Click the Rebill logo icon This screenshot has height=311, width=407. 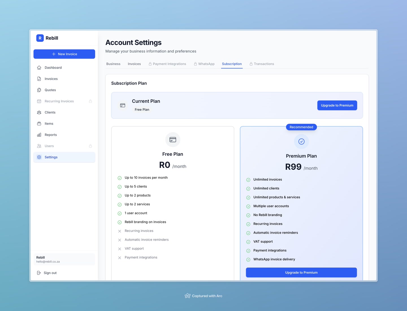40,38
